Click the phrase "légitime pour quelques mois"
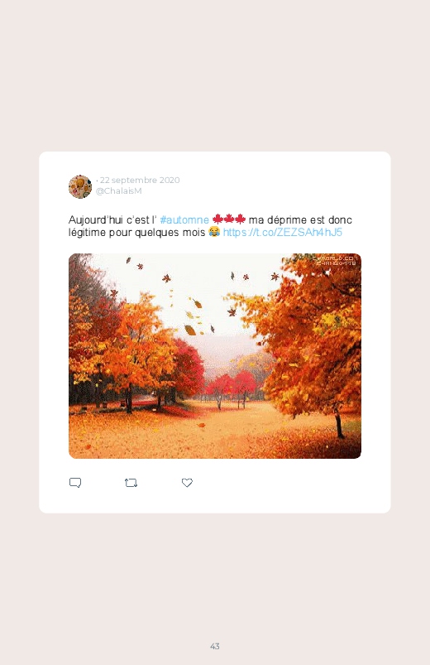This screenshot has width=430, height=665. 136,232
